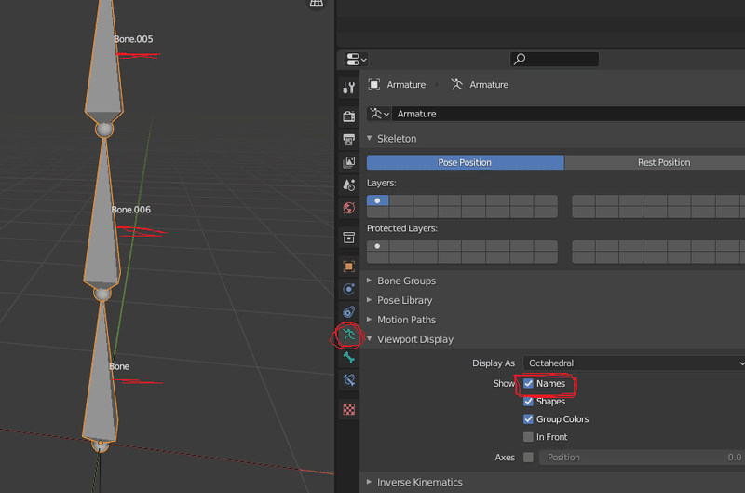Uncheck the Shapes checkbox
This screenshot has height=493, width=745.
(x=528, y=402)
